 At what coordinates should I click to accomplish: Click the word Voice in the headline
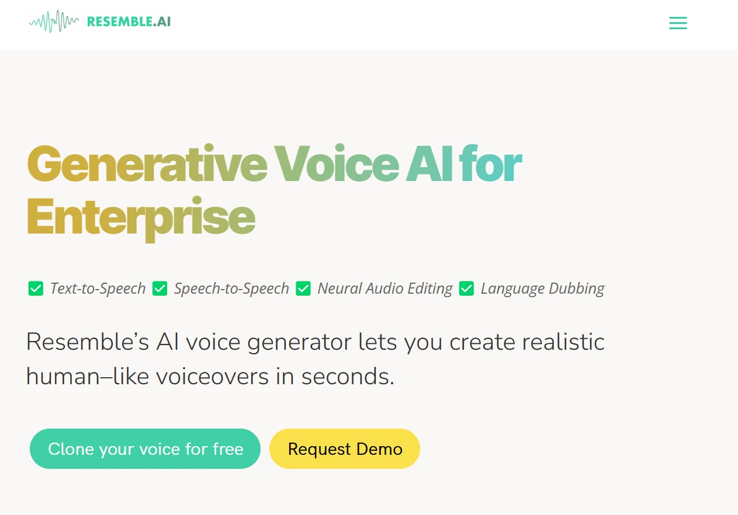337,164
